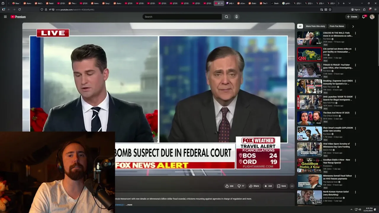Open the YouTube hamburger guide menu
The height and width of the screenshot is (213, 379).
tap(5, 17)
